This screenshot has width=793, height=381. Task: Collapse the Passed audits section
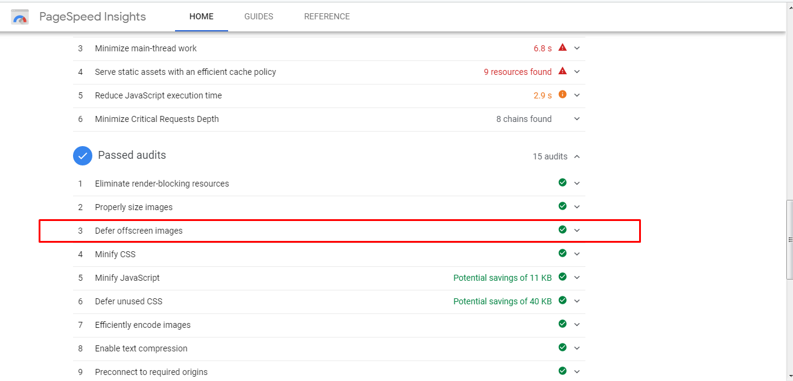(576, 156)
